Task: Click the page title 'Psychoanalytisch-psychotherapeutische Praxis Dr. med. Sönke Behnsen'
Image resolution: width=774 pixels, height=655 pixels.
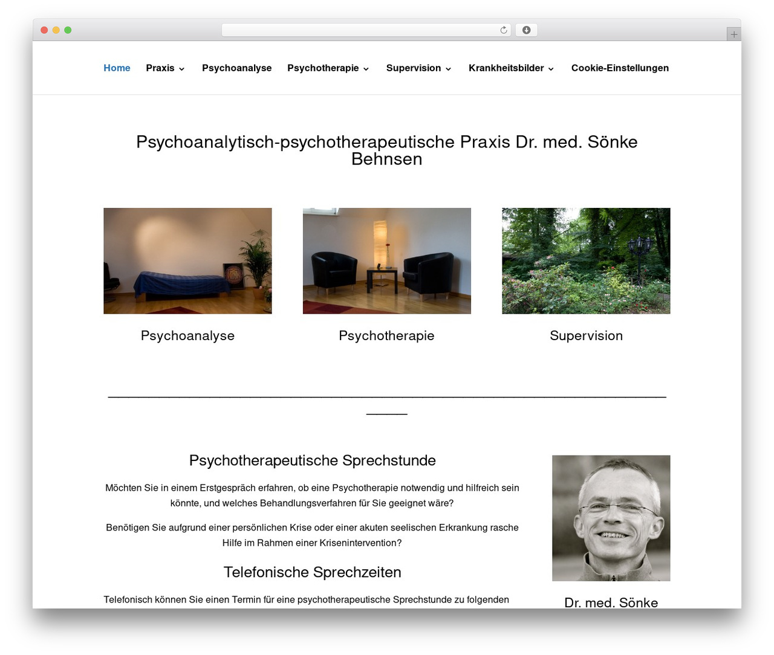Action: [387, 150]
